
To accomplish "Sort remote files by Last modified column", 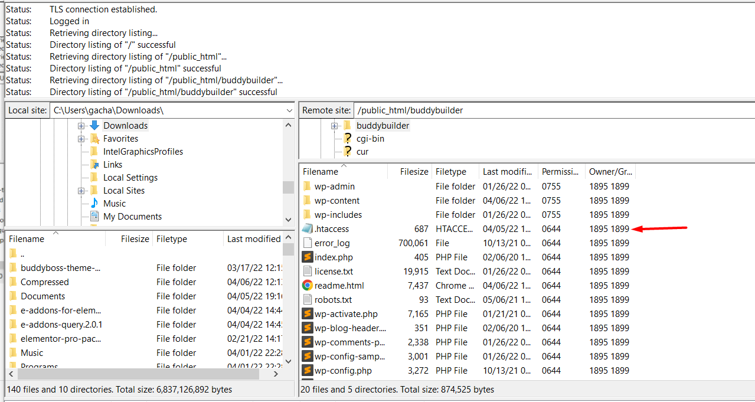I will pyautogui.click(x=506, y=171).
